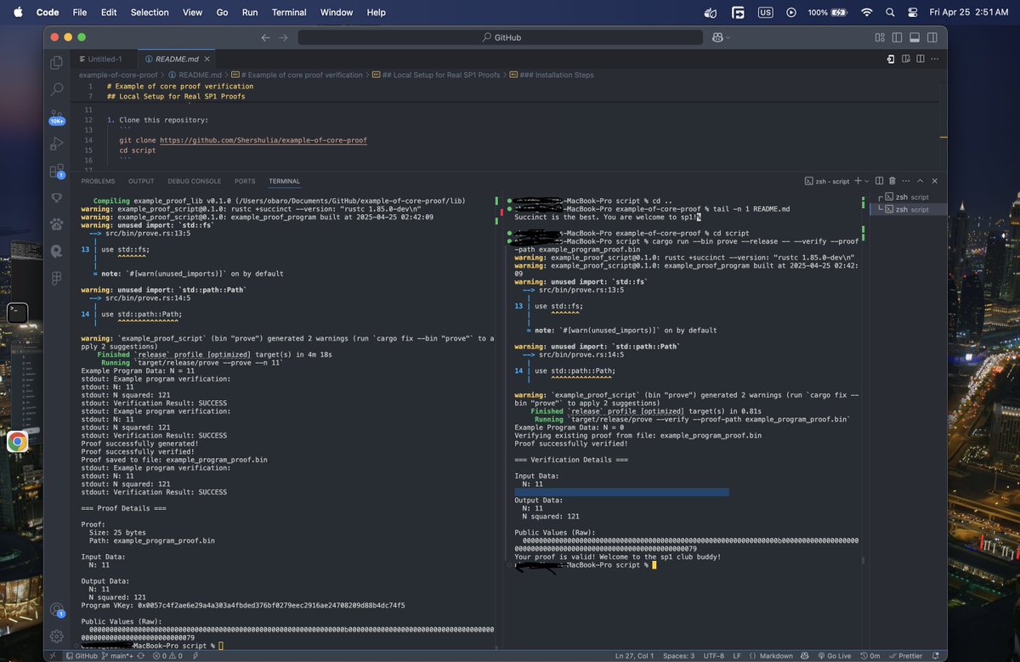
Task: Click the remote window icon in status bar
Action: coord(53,656)
